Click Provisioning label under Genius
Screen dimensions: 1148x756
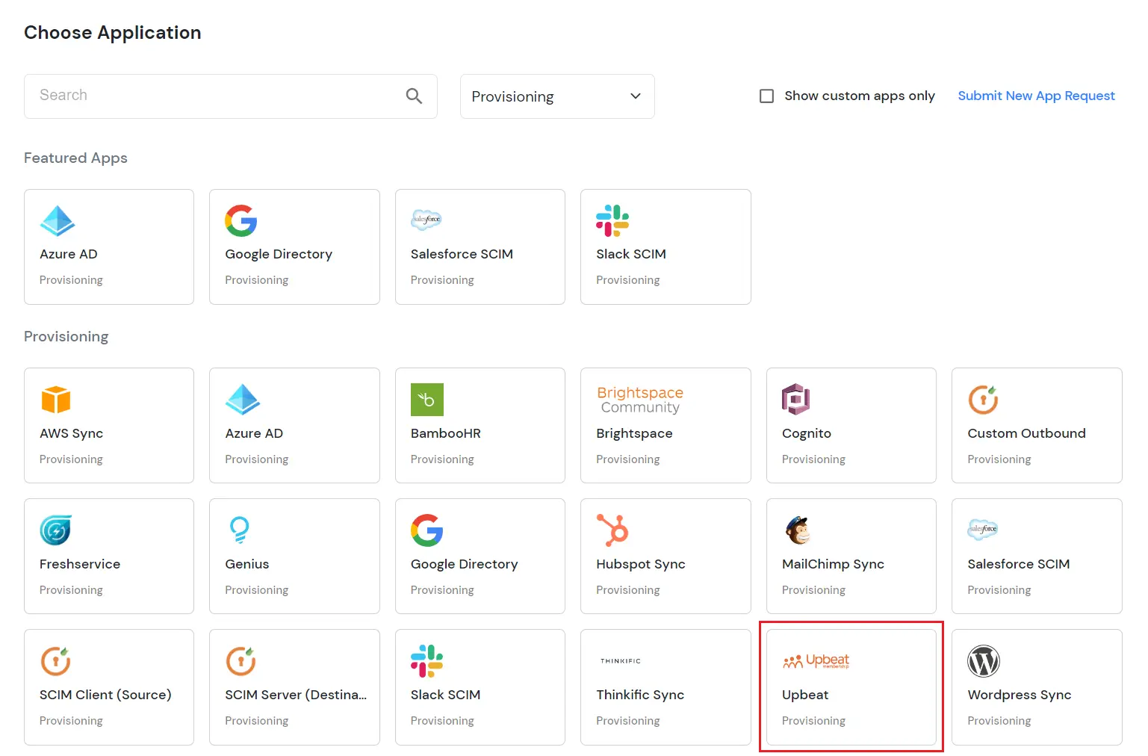pos(256,590)
